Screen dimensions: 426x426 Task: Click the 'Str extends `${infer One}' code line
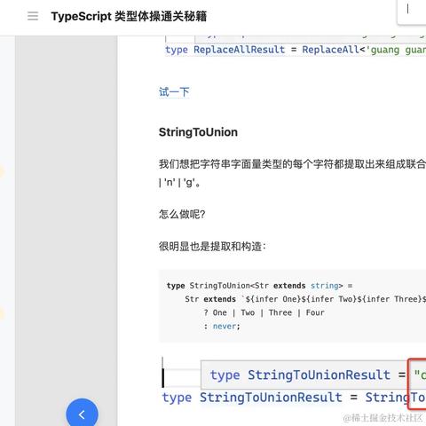coord(305,299)
